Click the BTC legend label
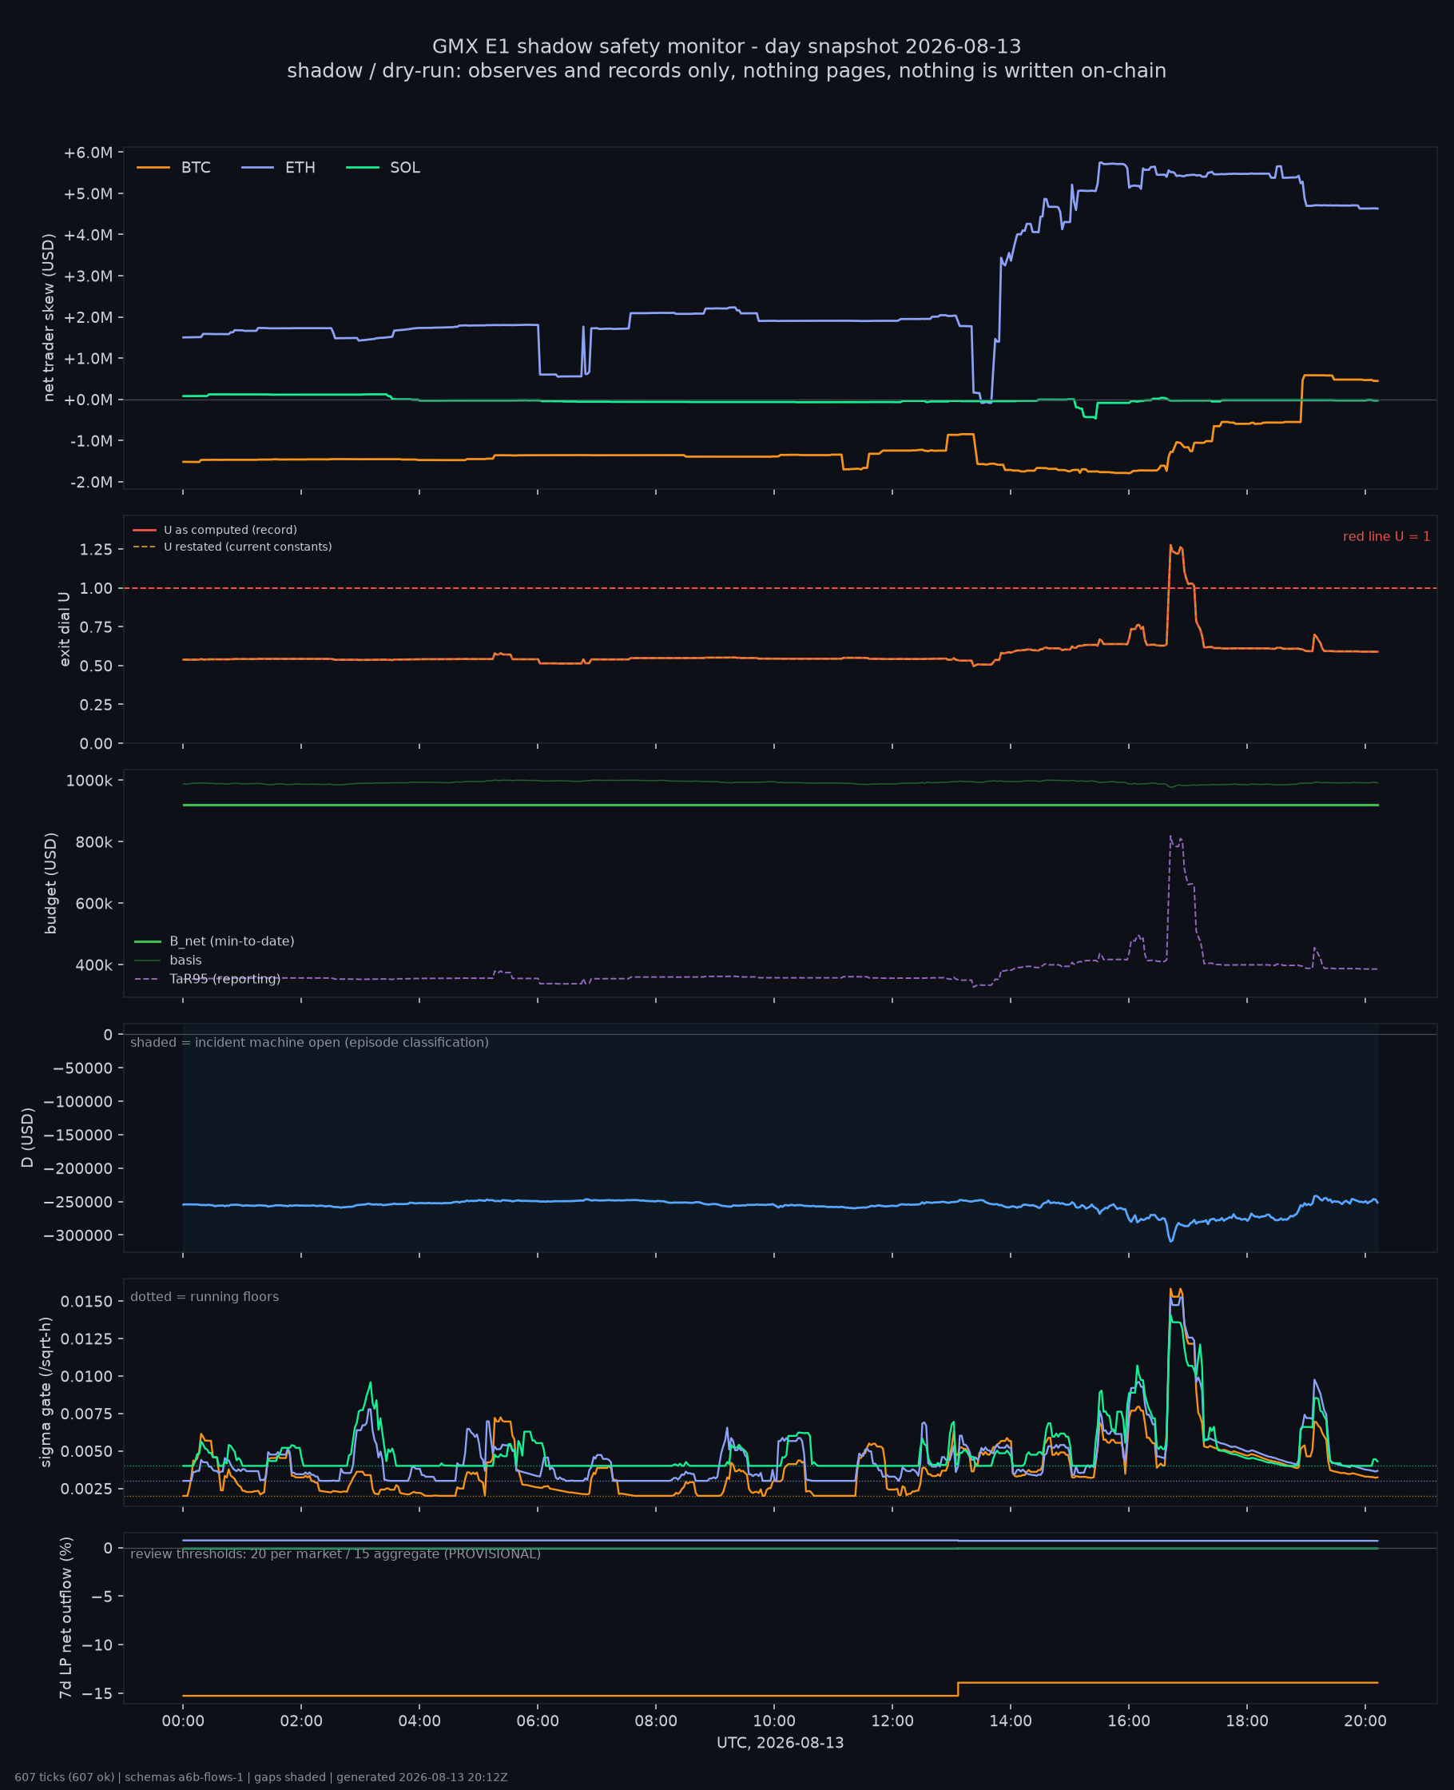1454x1790 pixels. (195, 168)
